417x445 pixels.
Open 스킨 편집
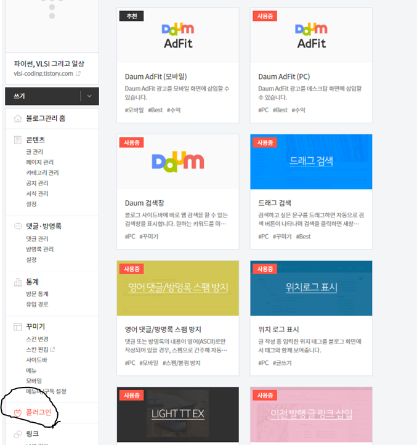point(37,349)
